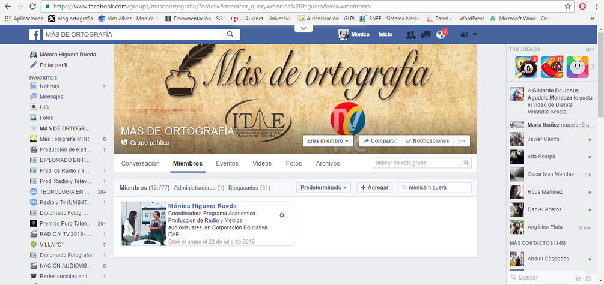Open the Fotos tab of the group
The height and width of the screenshot is (285, 604).
point(293,163)
